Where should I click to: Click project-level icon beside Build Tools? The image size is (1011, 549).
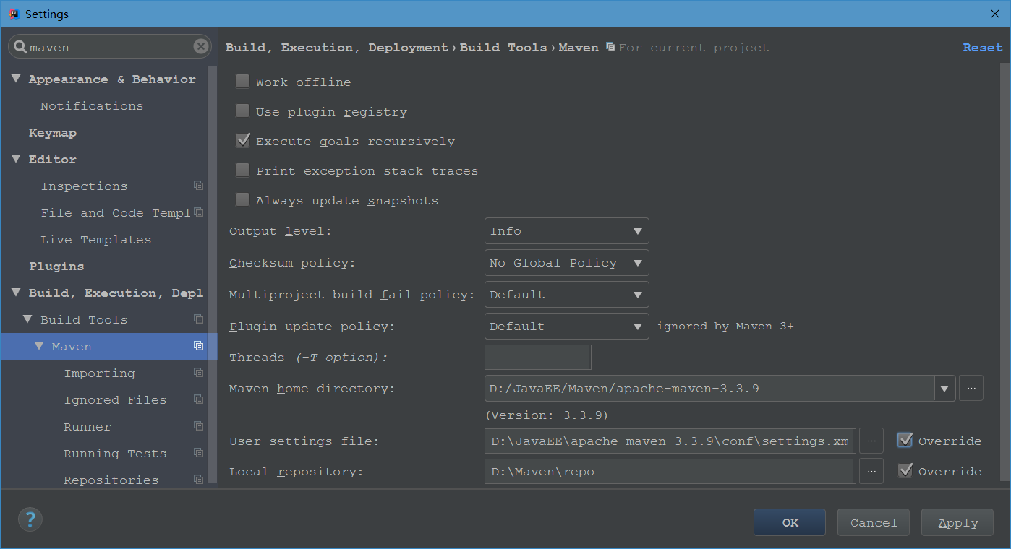(x=198, y=319)
